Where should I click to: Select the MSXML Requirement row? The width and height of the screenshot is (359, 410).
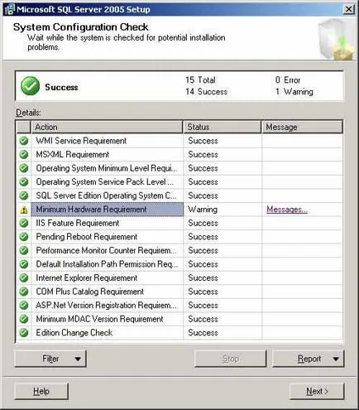[179, 155]
